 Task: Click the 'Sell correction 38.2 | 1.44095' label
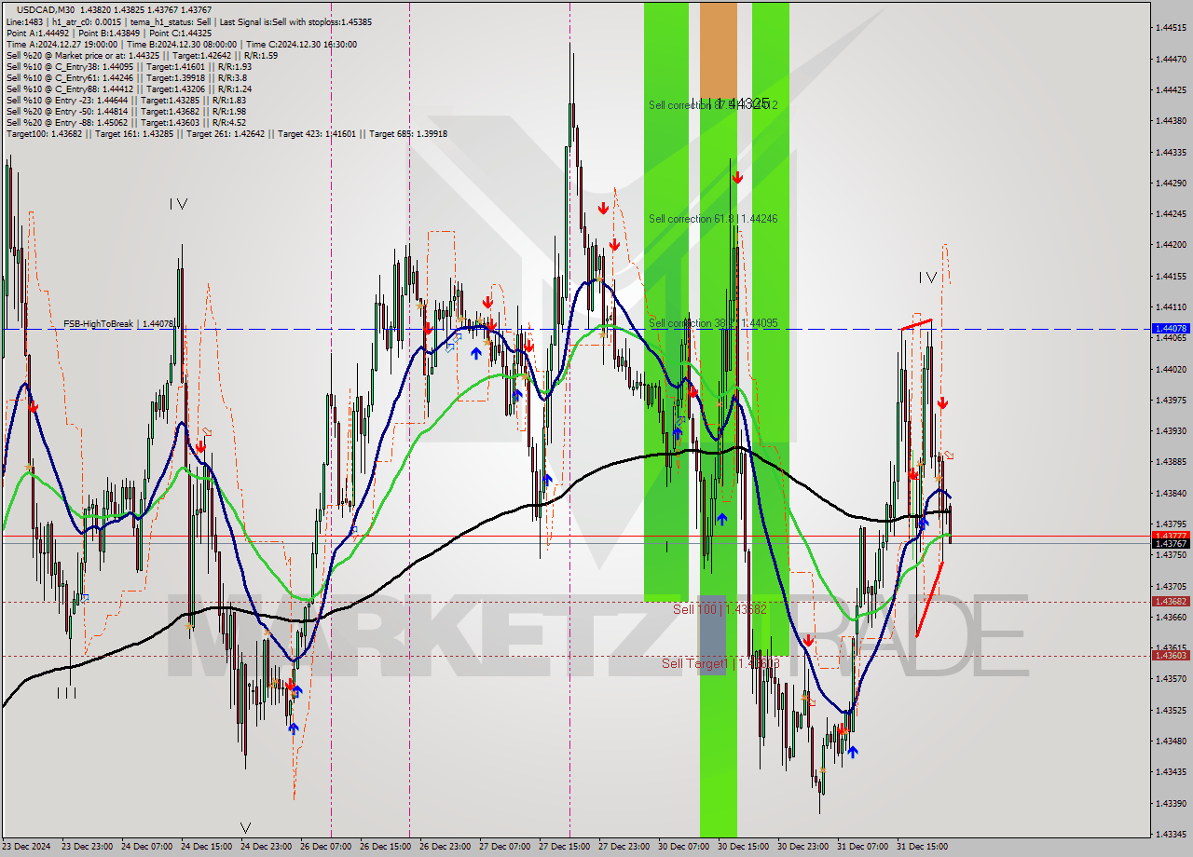tap(713, 323)
